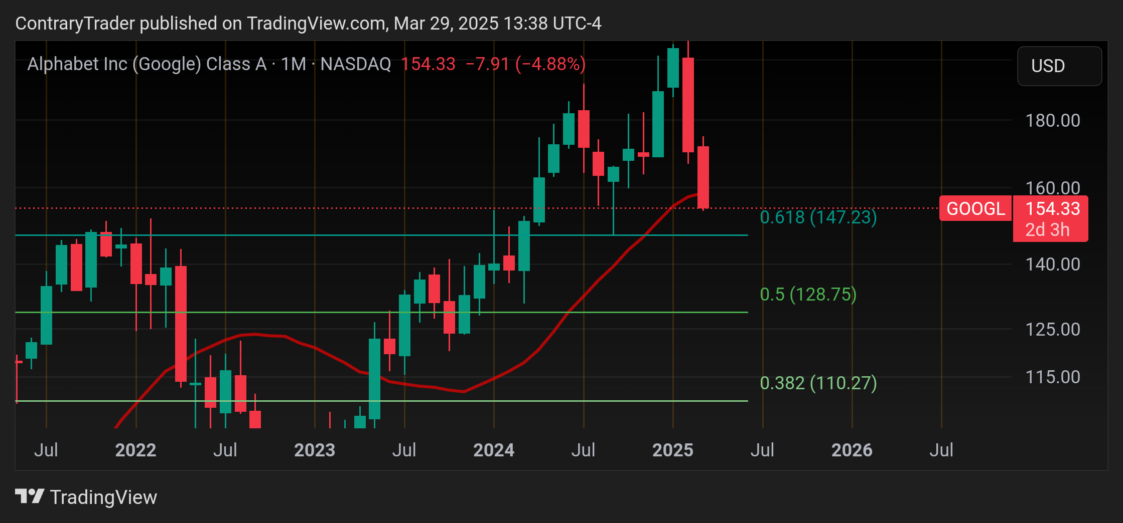Viewport: 1123px width, 523px height.
Task: Click the 0.618 (147.23) Fibonacci label
Action: tap(818, 217)
